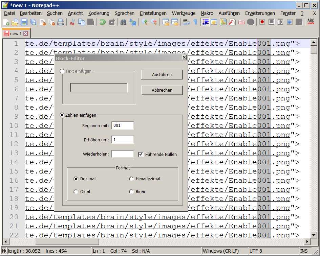This screenshot has width=320, height=256.
Task: Close the Block-Editor dialog
Action: click(184, 57)
